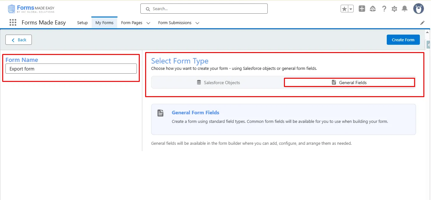
Task: Go back with the Back button
Action: coord(19,40)
